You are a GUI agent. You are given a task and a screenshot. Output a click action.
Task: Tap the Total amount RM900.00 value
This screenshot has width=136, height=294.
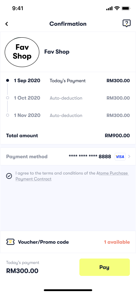pyautogui.click(x=117, y=135)
